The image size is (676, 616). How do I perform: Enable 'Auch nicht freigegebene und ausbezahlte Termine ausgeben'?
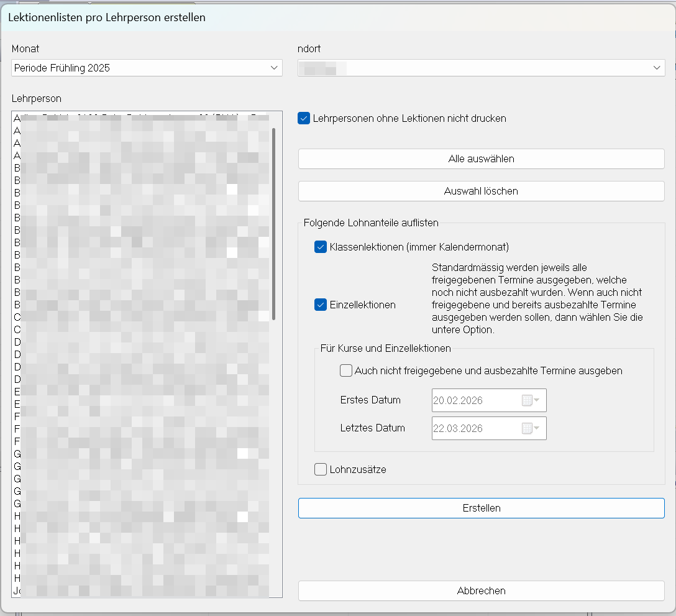click(x=345, y=370)
